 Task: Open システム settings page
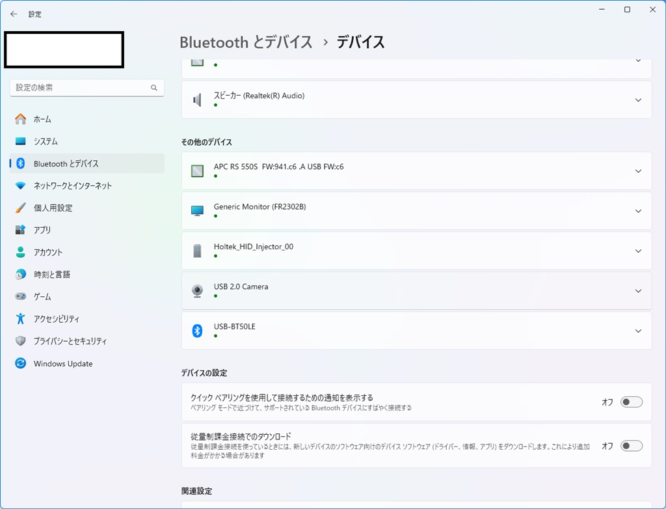pyautogui.click(x=87, y=141)
